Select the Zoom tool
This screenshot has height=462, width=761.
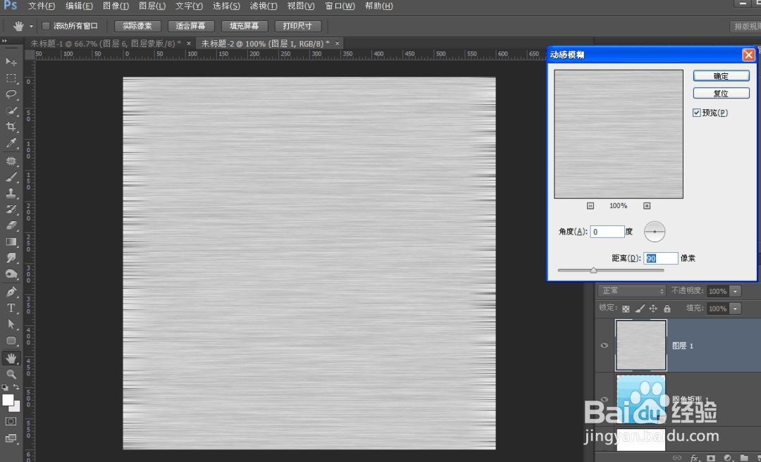tap(11, 374)
